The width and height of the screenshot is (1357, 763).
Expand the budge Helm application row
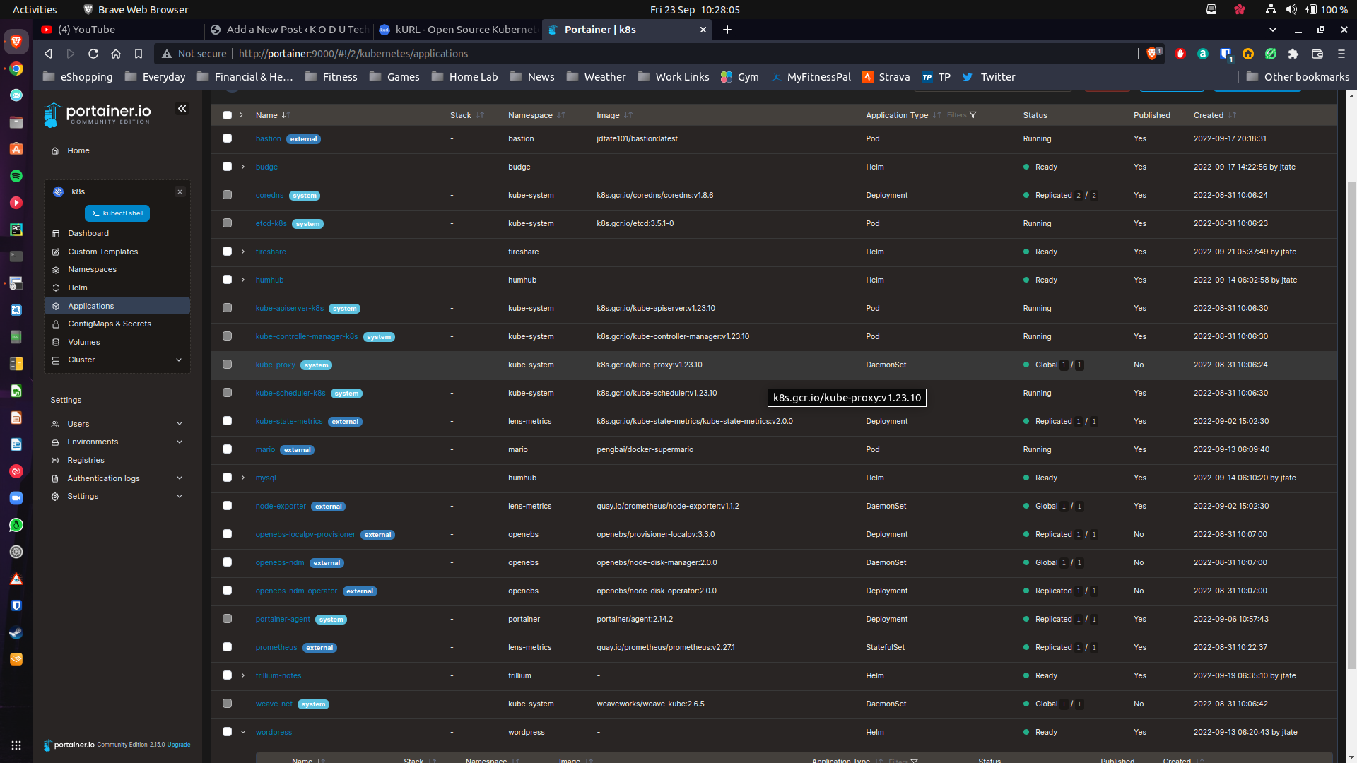coord(243,167)
